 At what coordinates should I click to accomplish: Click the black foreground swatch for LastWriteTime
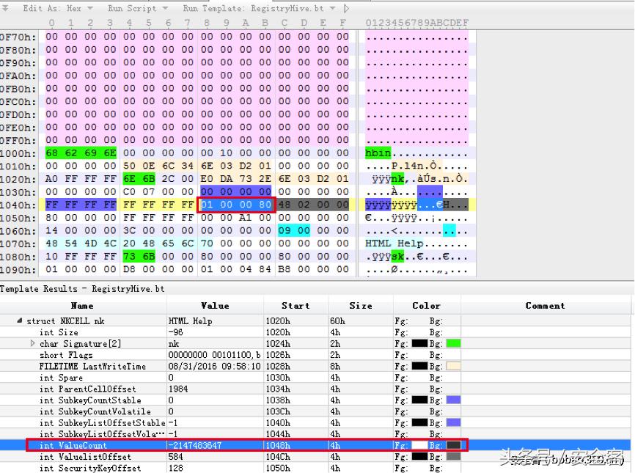pyautogui.click(x=418, y=366)
